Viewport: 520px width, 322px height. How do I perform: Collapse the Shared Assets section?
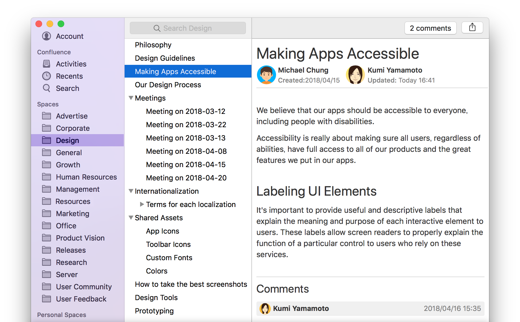(x=131, y=218)
